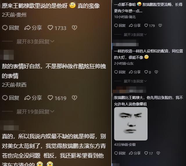Dislike the Guizhou comment via broken heart

(74, 28)
